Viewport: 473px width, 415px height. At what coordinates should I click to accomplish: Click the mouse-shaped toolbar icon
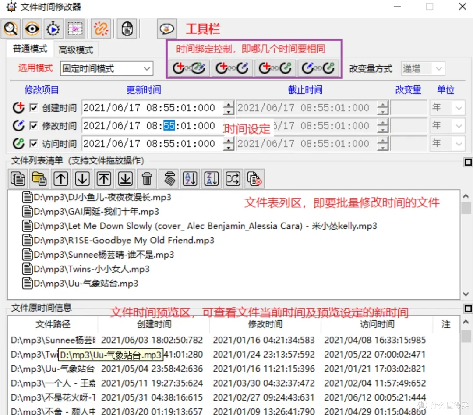(x=127, y=28)
